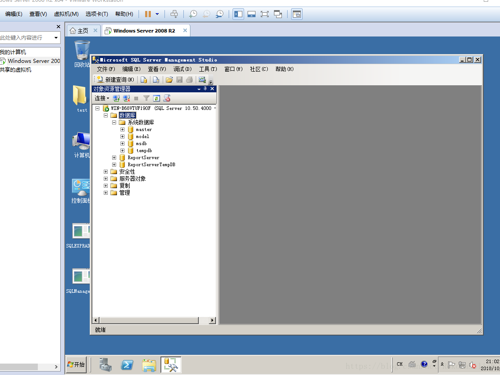Expand the tempdb database node
This screenshot has width=500, height=375.
(122, 150)
